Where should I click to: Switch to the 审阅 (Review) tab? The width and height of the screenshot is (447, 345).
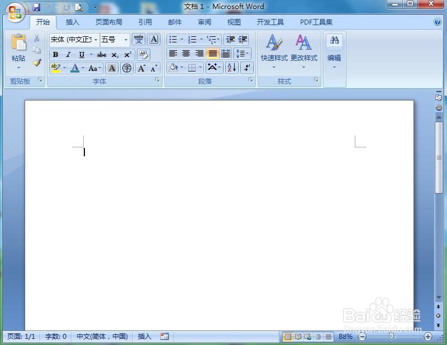205,22
